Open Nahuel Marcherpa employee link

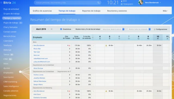click(40, 81)
